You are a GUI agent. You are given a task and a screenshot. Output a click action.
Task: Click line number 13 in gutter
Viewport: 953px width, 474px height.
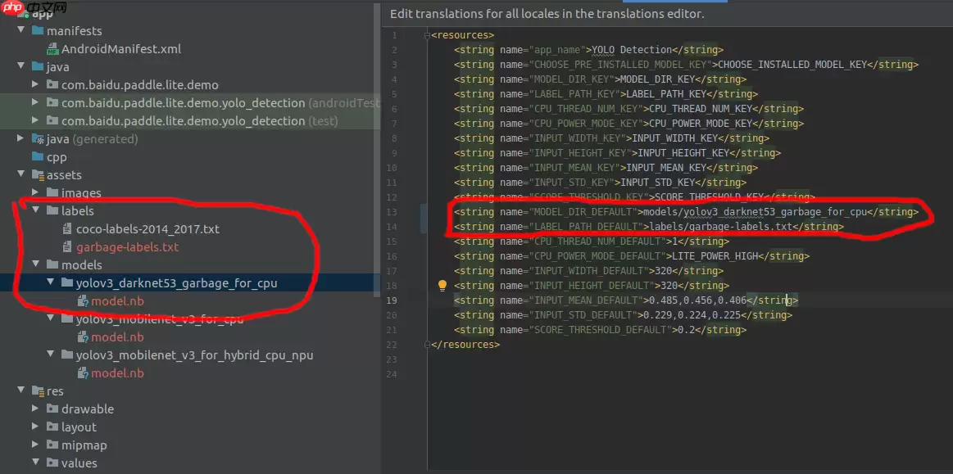tap(394, 212)
